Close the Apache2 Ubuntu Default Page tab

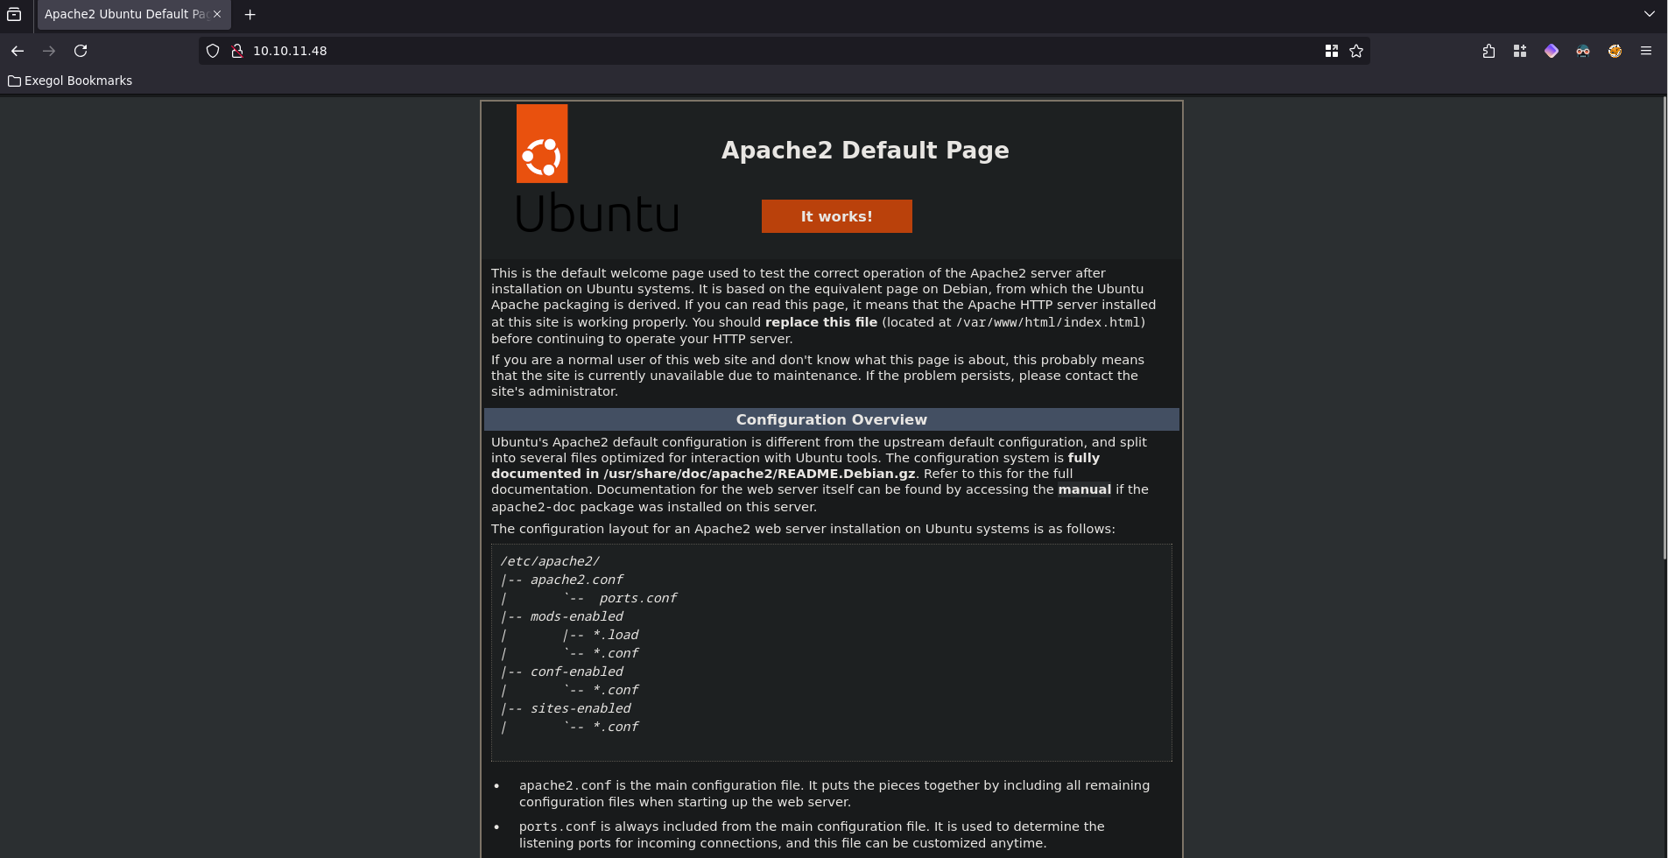point(217,14)
